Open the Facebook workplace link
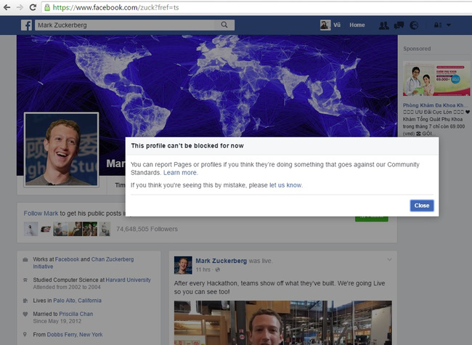Image resolution: width=472 pixels, height=345 pixels. pyautogui.click(x=67, y=259)
